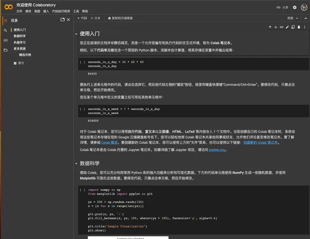
Task: Click the 数据科学 heading text
Action: [x=90, y=163]
